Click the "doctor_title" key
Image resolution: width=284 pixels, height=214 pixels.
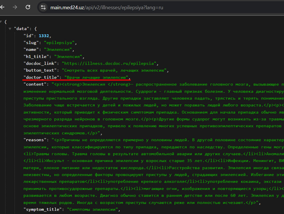pyautogui.click(x=41, y=78)
